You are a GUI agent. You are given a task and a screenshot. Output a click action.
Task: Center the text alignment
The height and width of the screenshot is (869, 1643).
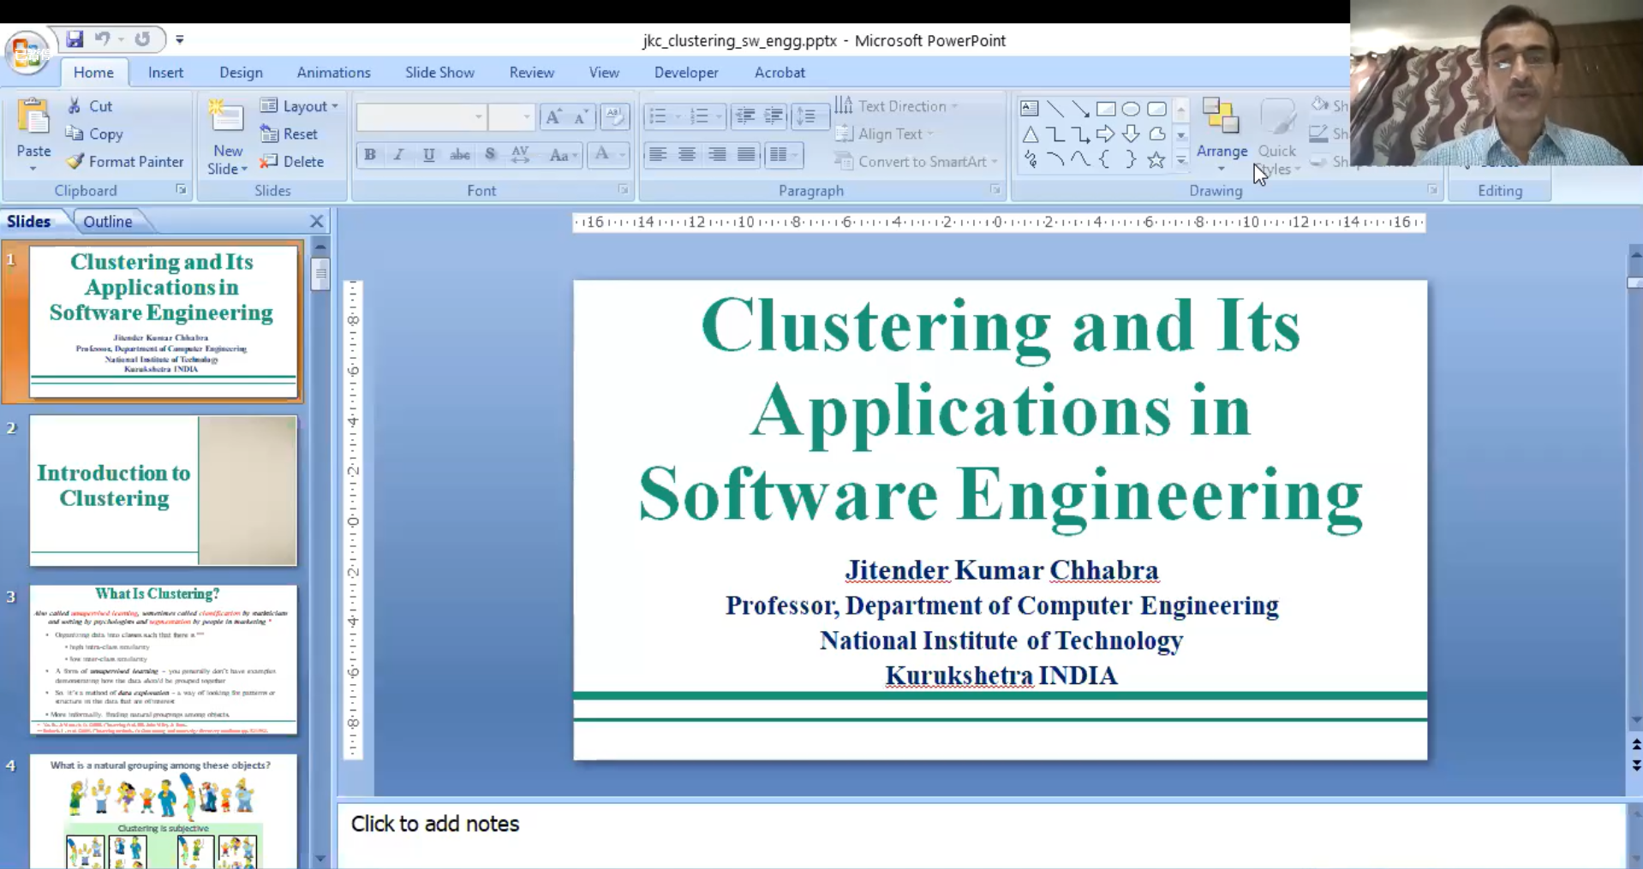687,155
